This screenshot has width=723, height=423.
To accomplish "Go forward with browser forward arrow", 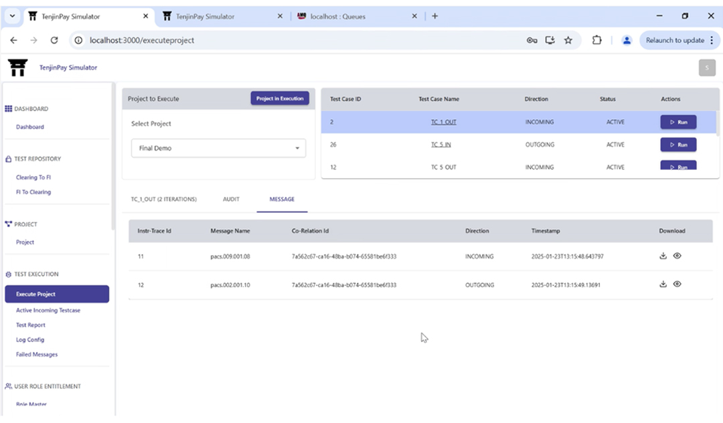I will [x=33, y=40].
